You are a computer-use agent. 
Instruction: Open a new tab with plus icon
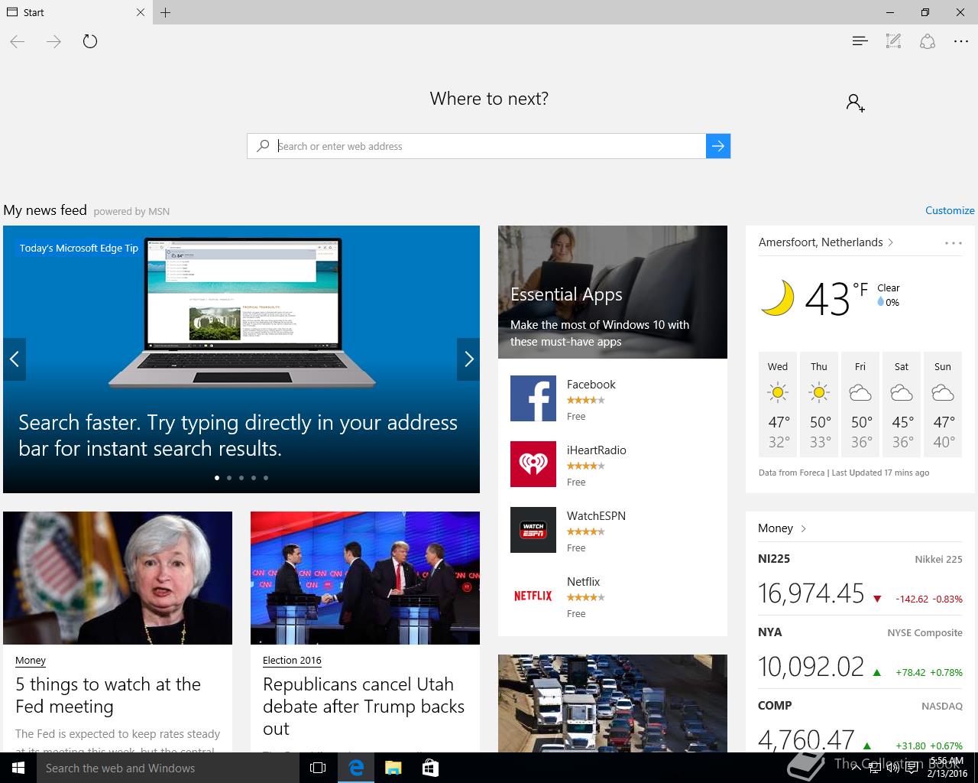[166, 12]
